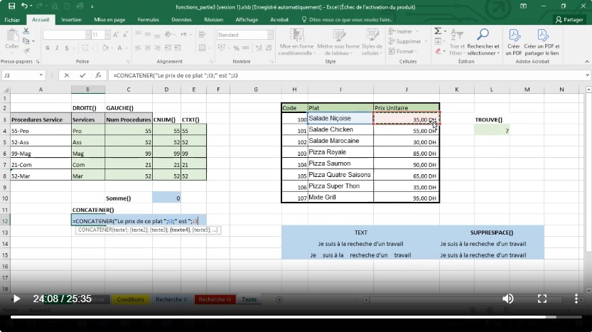Toggle Underline S formatting
The image size is (592, 332).
pos(67,48)
